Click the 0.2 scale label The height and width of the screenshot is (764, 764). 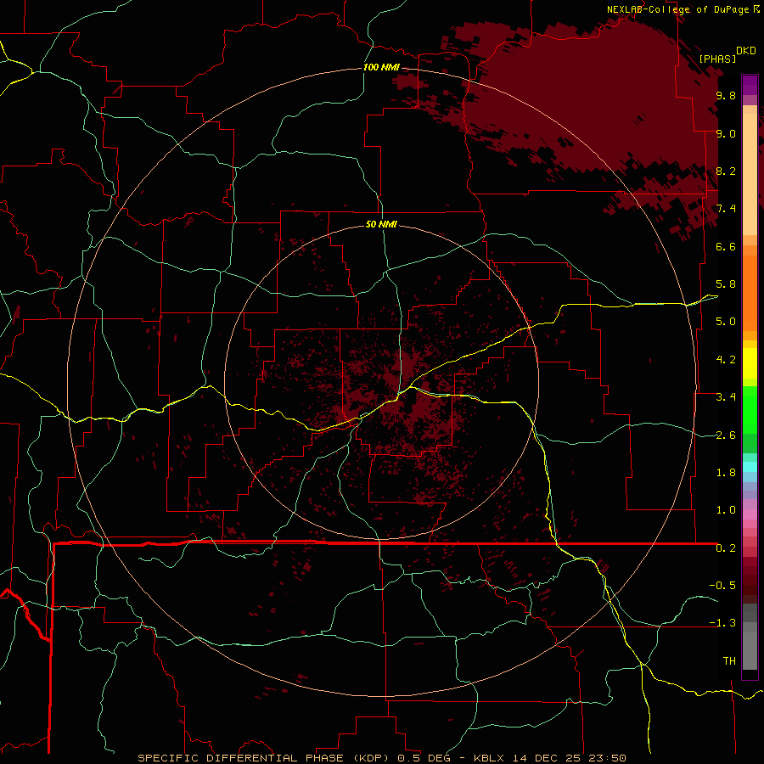click(726, 548)
